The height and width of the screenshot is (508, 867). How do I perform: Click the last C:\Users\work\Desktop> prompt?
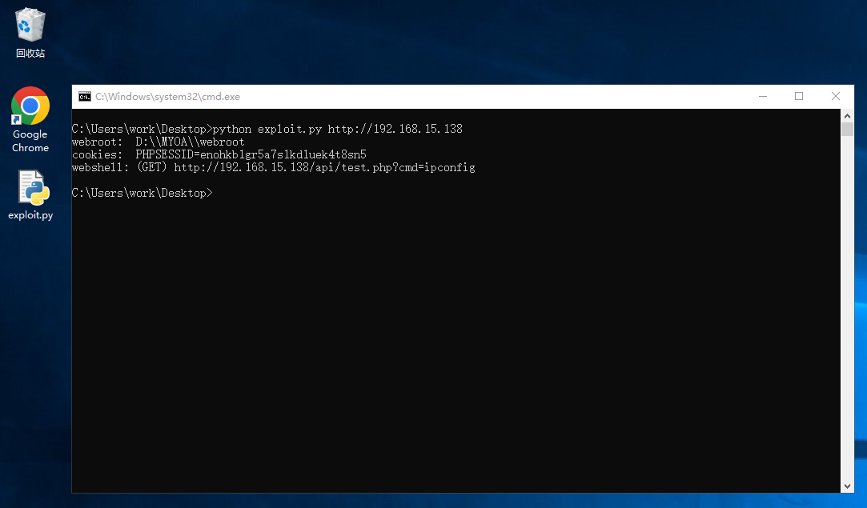(142, 193)
